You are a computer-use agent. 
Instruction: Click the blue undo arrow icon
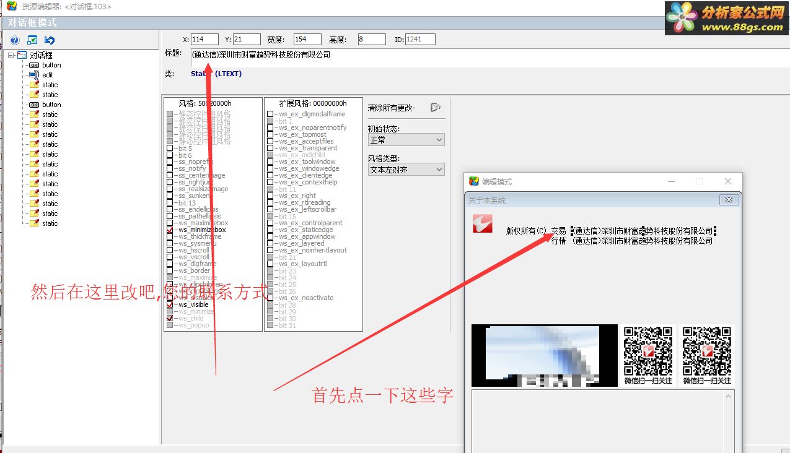tap(50, 40)
